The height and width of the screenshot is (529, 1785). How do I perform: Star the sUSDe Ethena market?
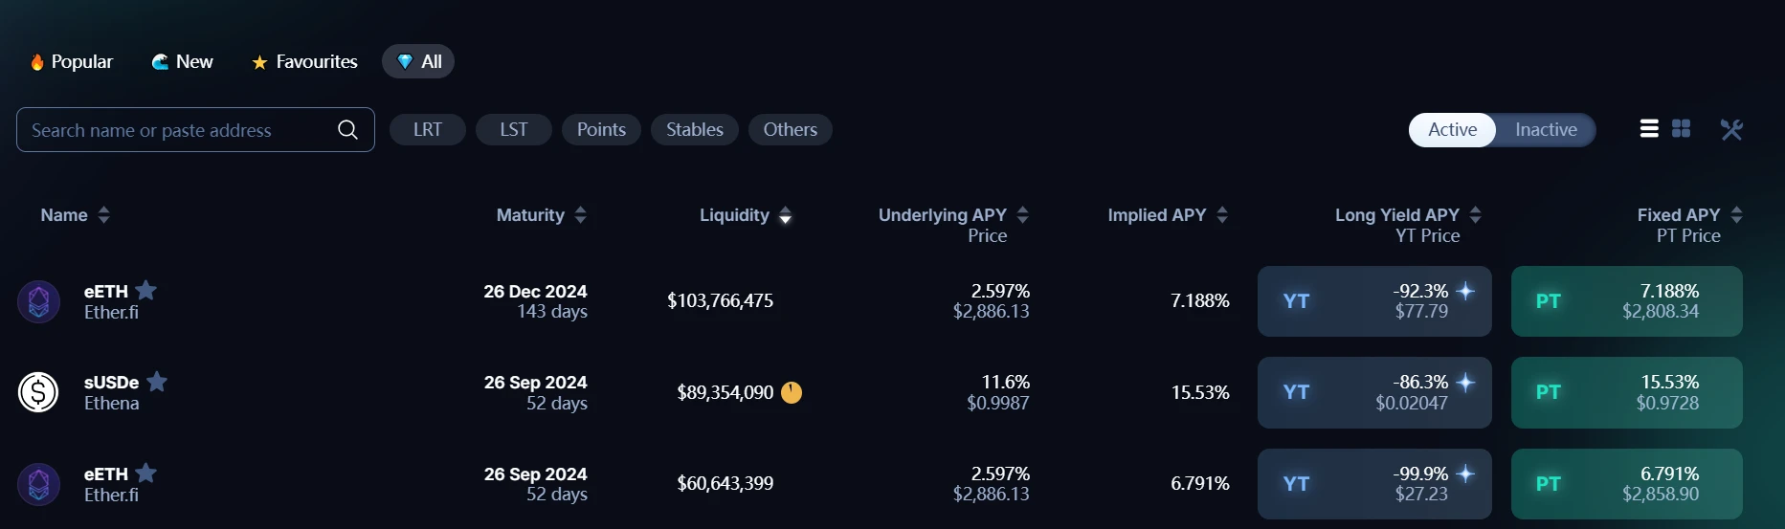[x=158, y=382]
